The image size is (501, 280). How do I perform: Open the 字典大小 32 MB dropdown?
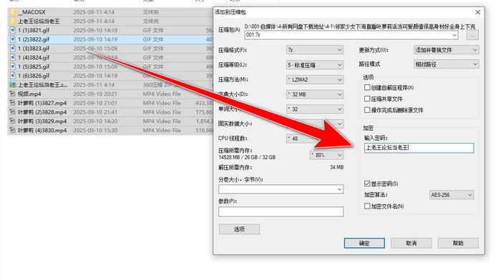pyautogui.click(x=315, y=94)
